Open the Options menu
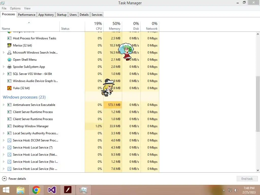 point(15,8)
